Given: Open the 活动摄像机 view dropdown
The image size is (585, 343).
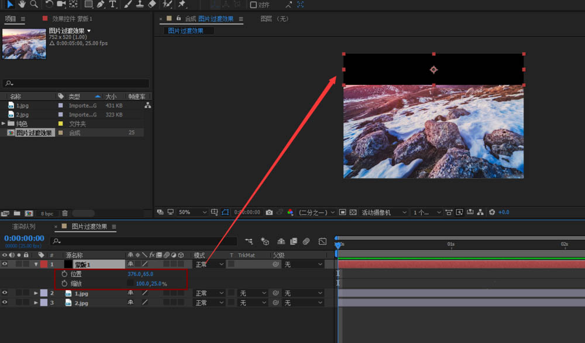Looking at the screenshot, I should tap(384, 212).
